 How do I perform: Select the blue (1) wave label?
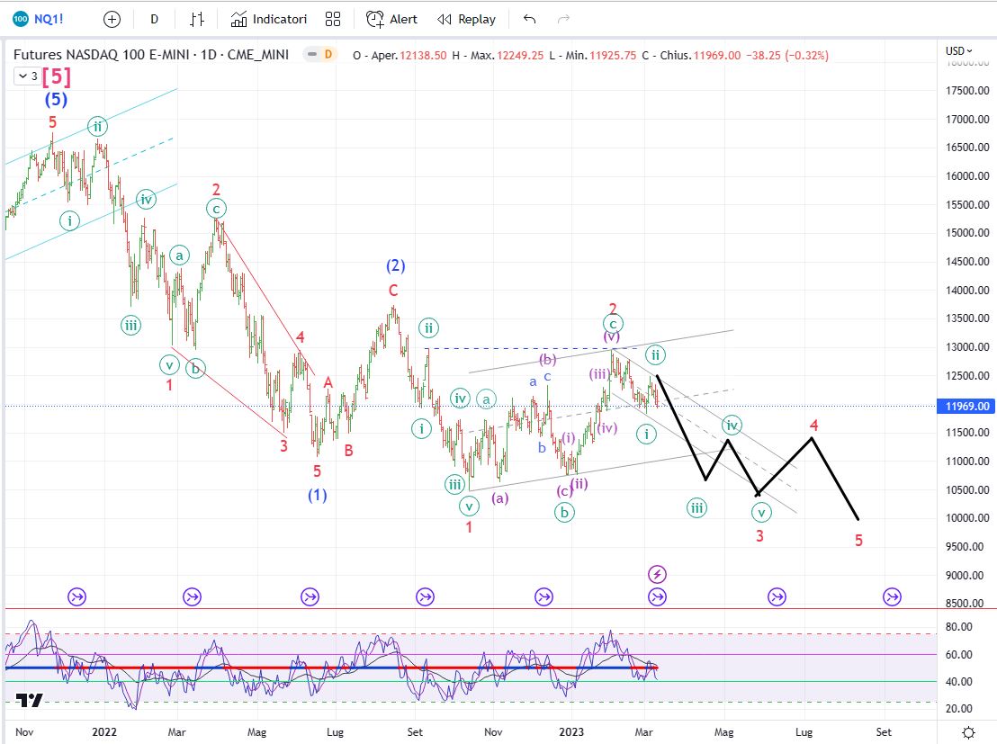318,495
